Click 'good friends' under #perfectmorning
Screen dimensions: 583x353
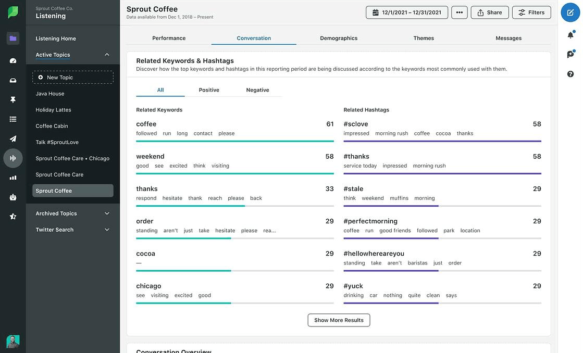point(395,230)
